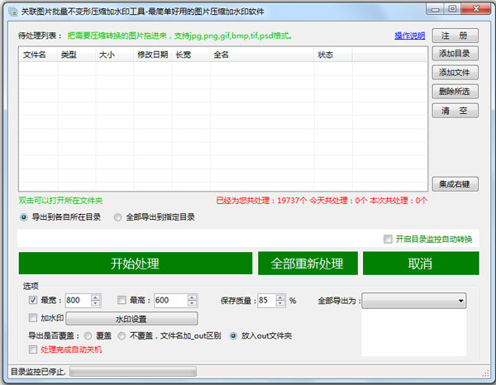The height and width of the screenshot is (385, 496).
Task: Click the 最高 height input field
Action: pos(172,300)
